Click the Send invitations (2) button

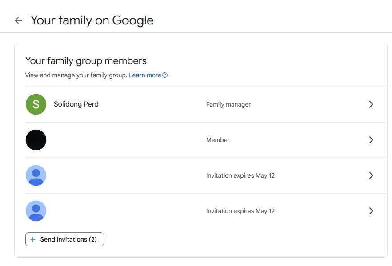(x=64, y=239)
